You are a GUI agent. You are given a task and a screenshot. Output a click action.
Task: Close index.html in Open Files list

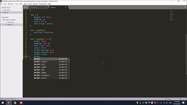pyautogui.click(x=2, y=10)
